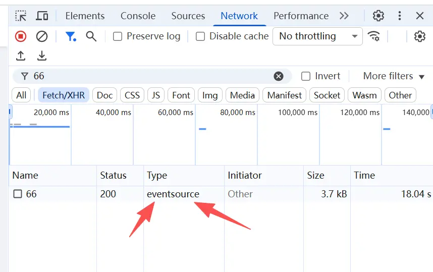Click the filter input field containing 66
Screen dimensions: 433x272
point(151,76)
